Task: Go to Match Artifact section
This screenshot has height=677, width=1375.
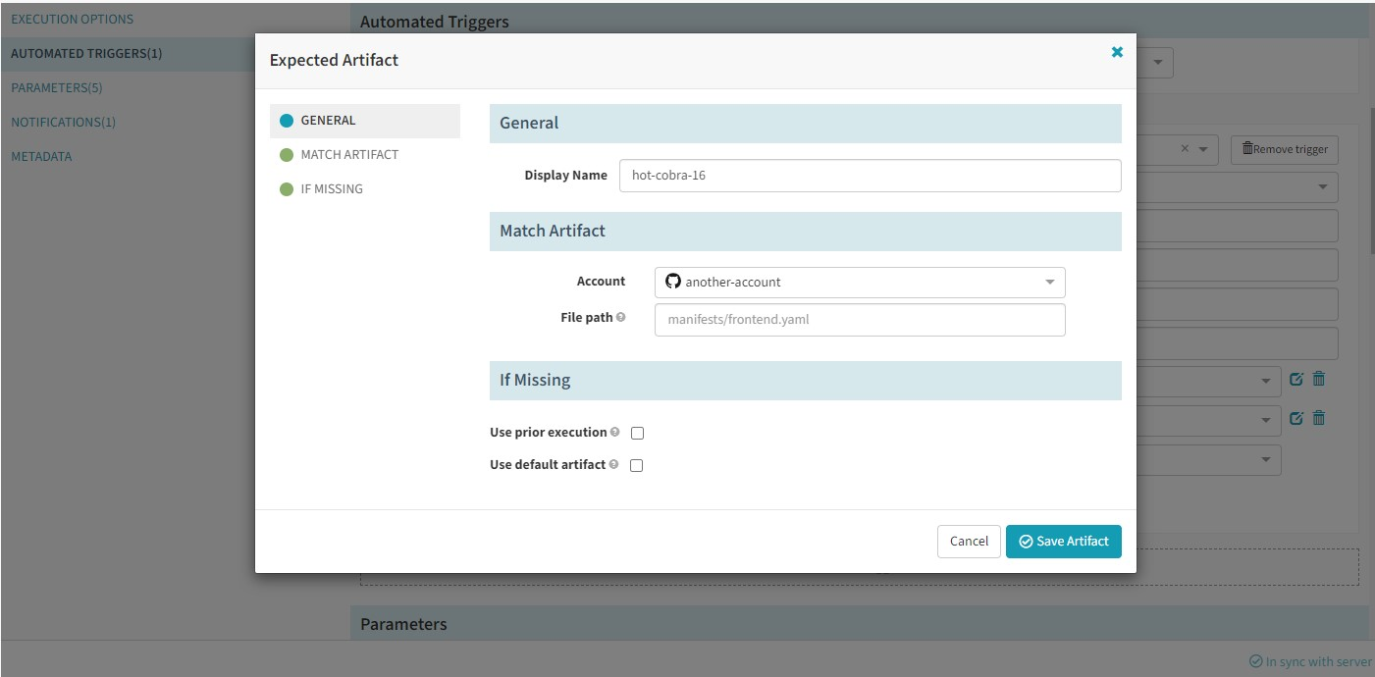Action: point(348,155)
